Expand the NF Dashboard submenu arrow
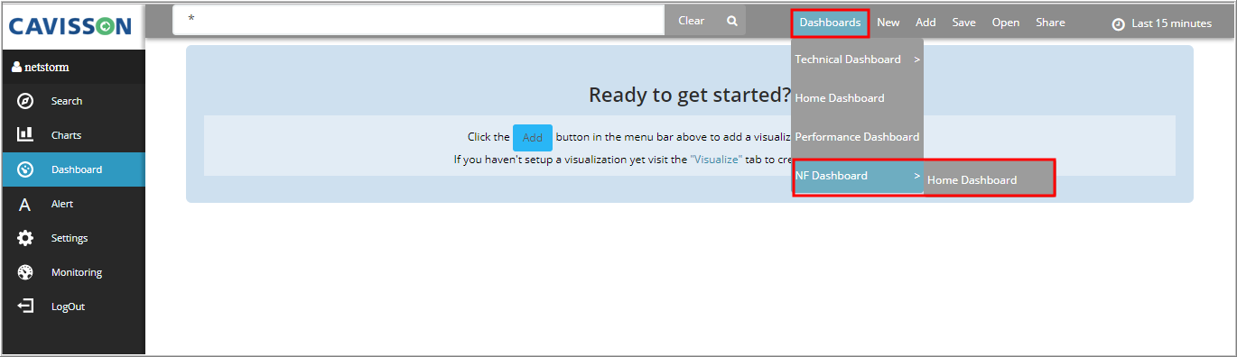This screenshot has width=1237, height=357. click(916, 176)
